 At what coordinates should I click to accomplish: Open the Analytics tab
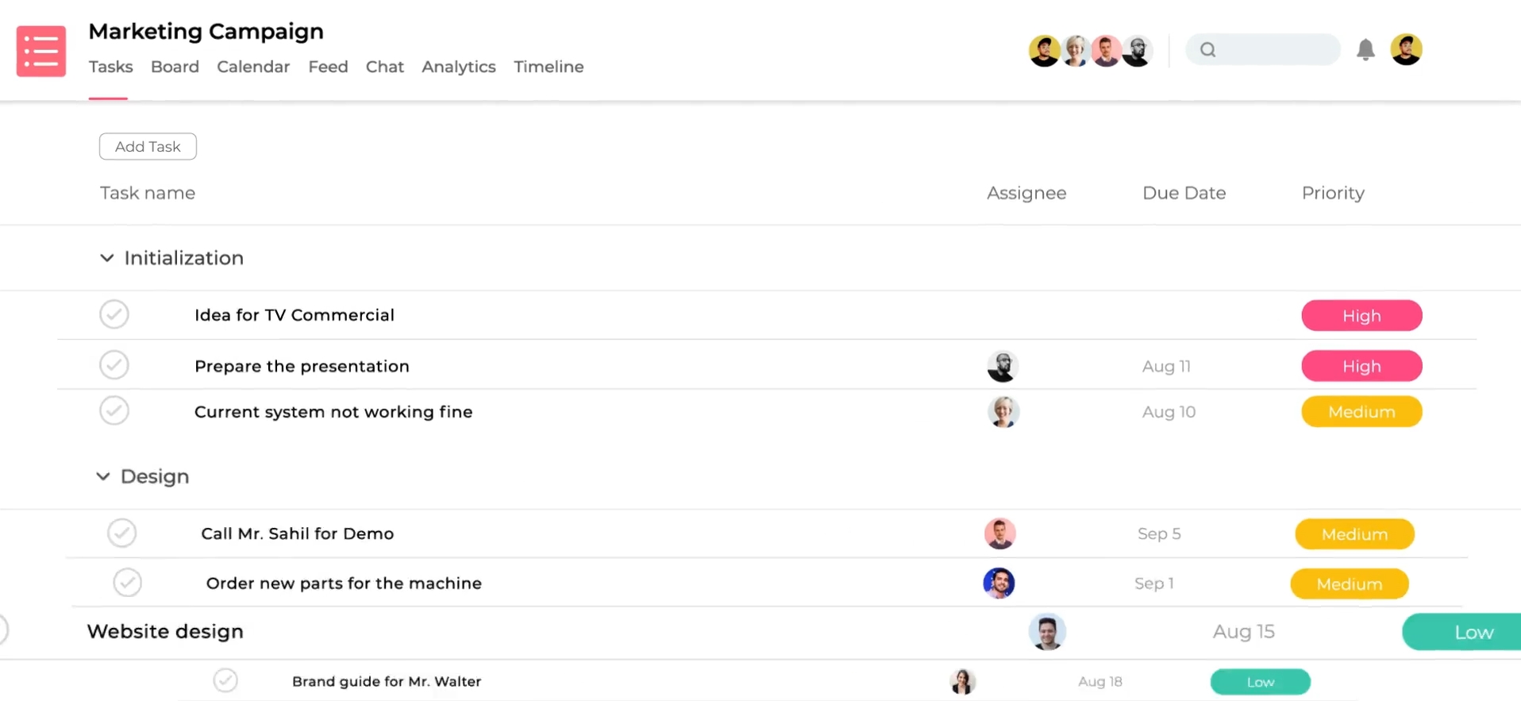pos(459,67)
